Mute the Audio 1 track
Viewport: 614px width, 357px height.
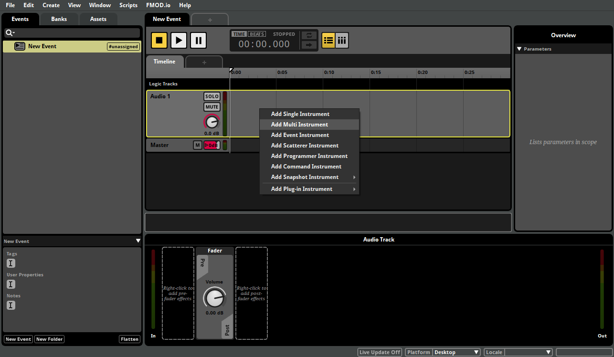[212, 107]
